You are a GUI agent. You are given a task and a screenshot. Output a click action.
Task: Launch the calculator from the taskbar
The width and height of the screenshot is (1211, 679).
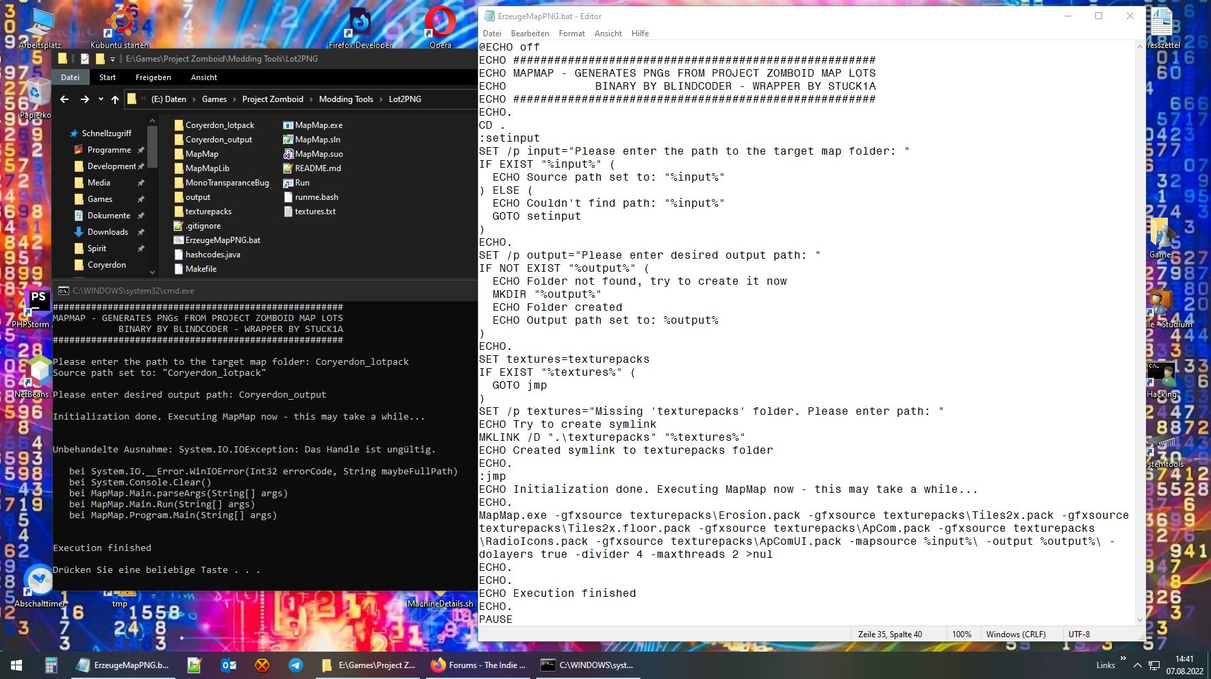[x=51, y=665]
